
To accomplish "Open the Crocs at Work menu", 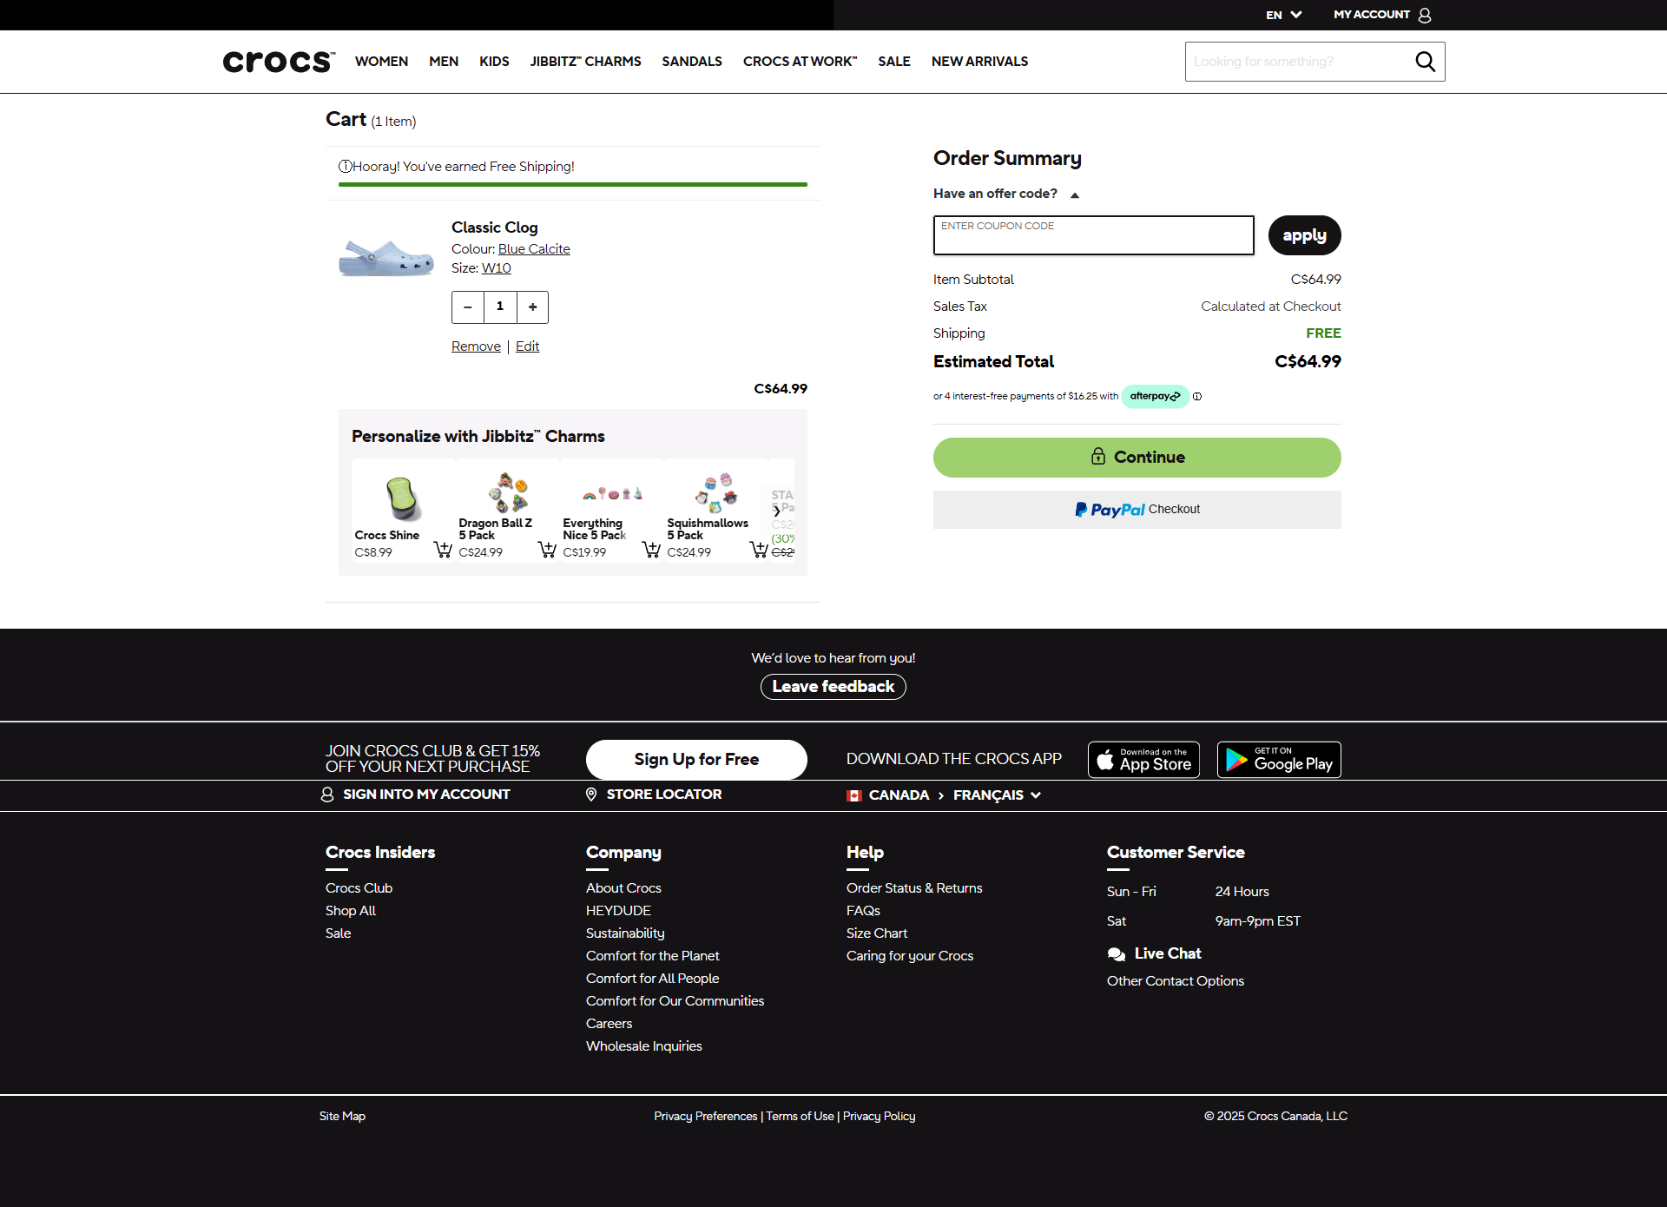I will click(x=800, y=62).
